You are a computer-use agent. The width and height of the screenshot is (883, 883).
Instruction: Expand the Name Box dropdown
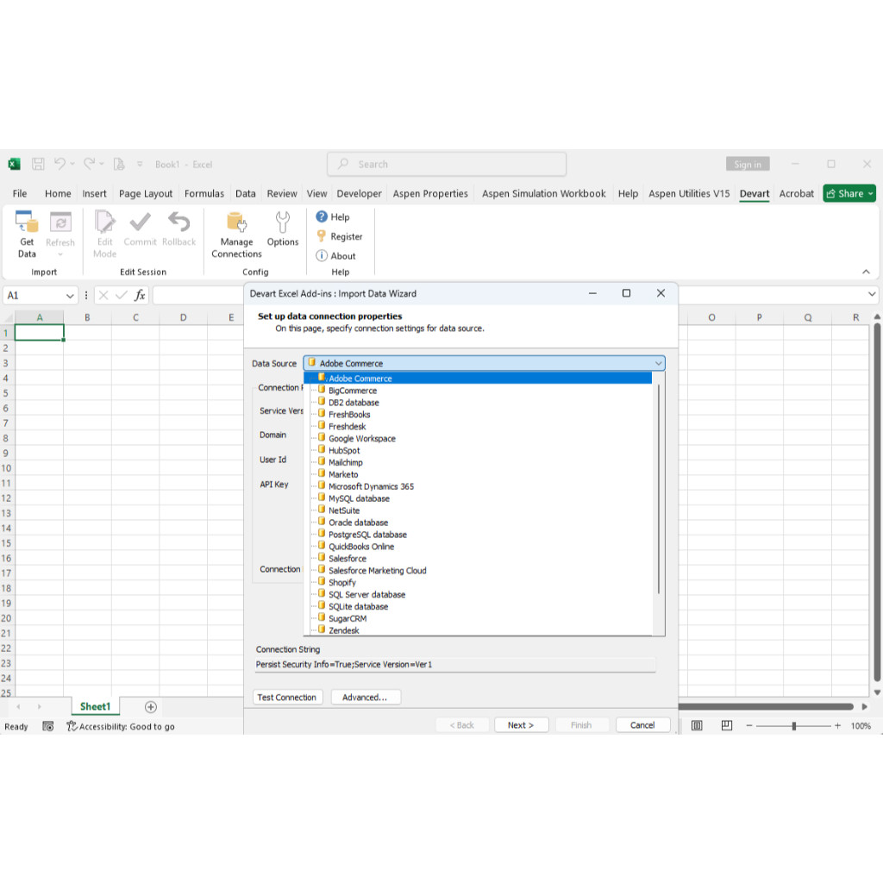70,295
